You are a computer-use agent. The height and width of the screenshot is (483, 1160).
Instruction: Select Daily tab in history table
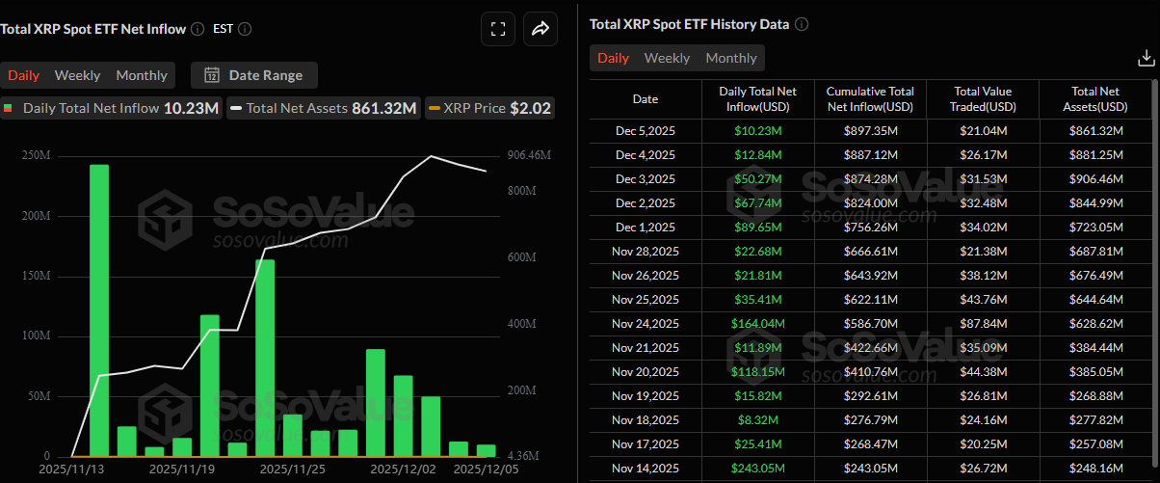(x=613, y=58)
